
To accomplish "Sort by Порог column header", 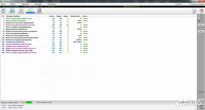I will (x=66, y=16).
